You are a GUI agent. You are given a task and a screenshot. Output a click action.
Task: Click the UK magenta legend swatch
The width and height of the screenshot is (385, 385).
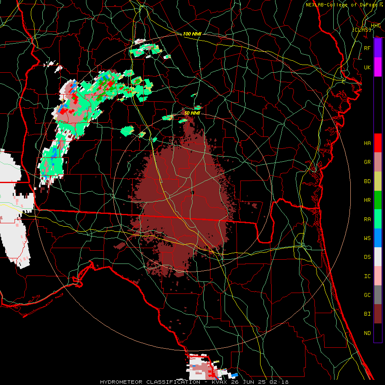[378, 67]
